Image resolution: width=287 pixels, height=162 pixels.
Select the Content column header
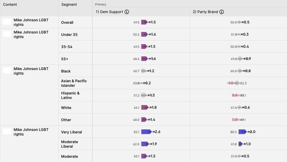pos(10,5)
